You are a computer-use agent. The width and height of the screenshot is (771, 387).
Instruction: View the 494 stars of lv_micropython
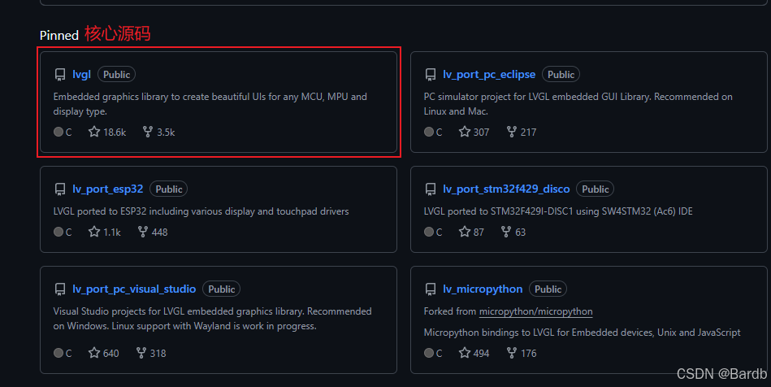pyautogui.click(x=474, y=353)
